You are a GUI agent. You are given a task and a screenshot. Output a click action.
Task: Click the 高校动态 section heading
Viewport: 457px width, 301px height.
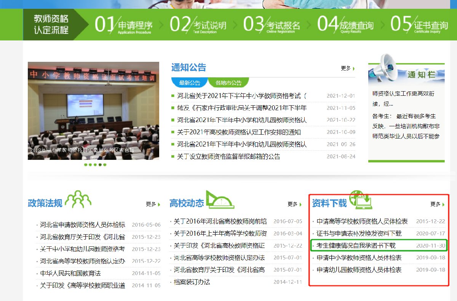tap(187, 203)
